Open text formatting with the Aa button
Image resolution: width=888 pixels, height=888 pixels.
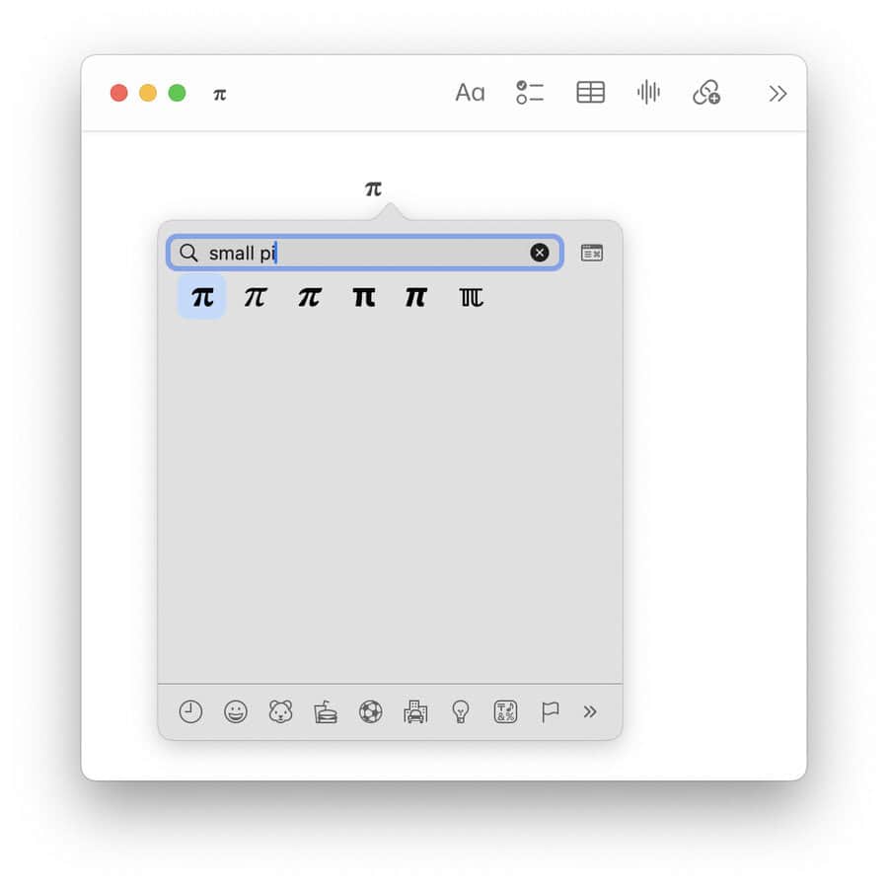[469, 92]
